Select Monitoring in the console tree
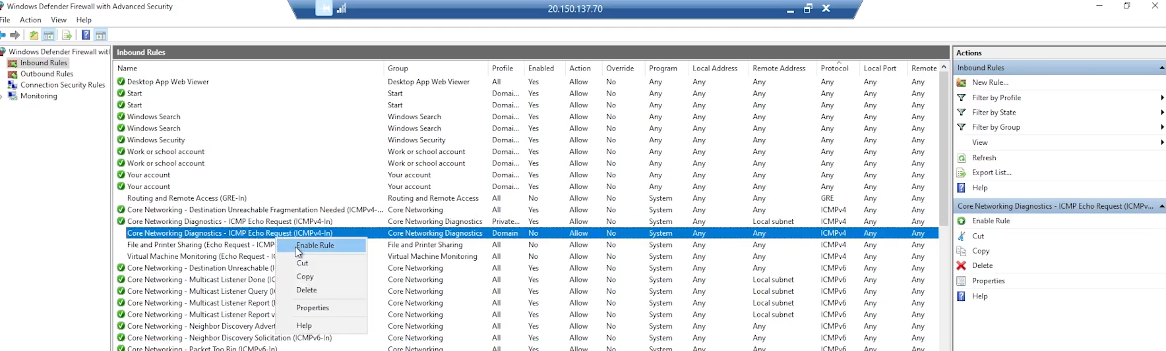This screenshot has width=1166, height=351. (38, 96)
